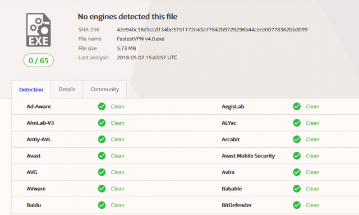Switch to the Details tab
Screen dimensions: 359x215
[67, 90]
